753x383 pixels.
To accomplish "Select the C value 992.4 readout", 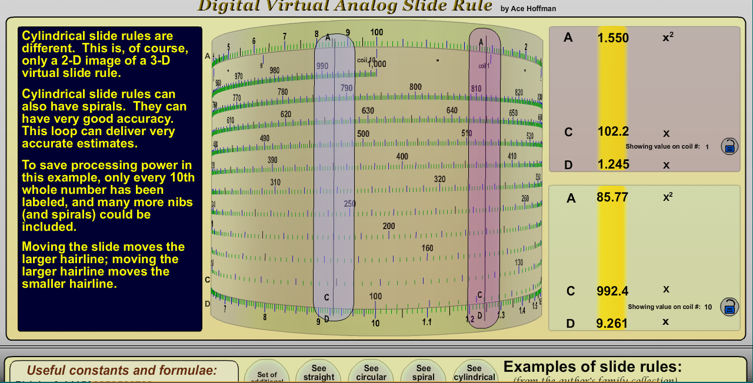I will tap(612, 291).
